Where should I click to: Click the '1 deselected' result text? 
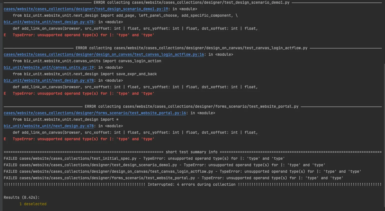(x=33, y=204)
